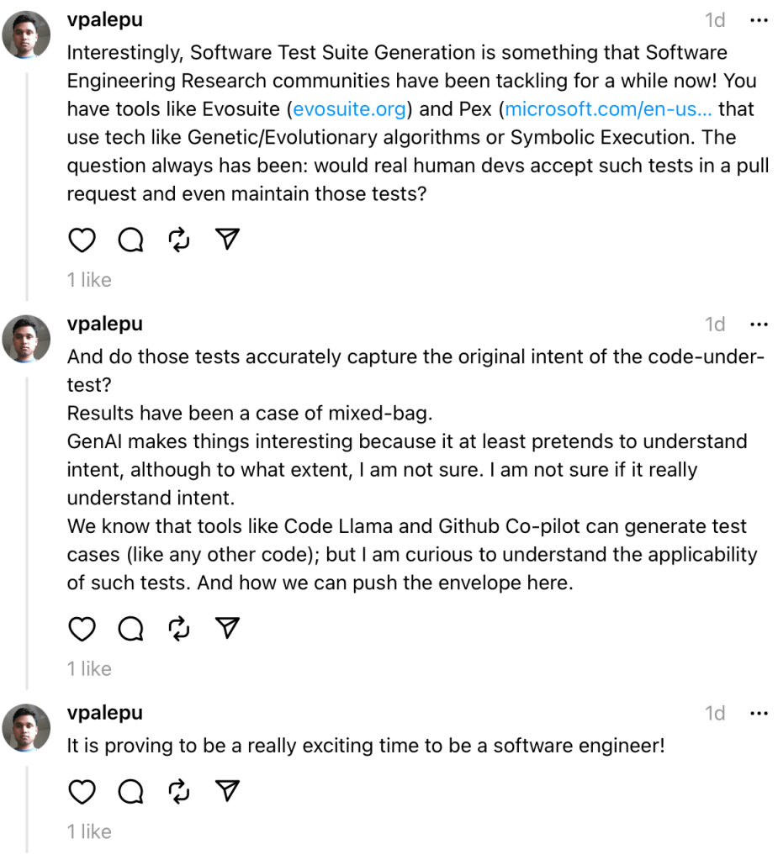
Task: Share the post about GenAI intent
Action: (x=228, y=629)
